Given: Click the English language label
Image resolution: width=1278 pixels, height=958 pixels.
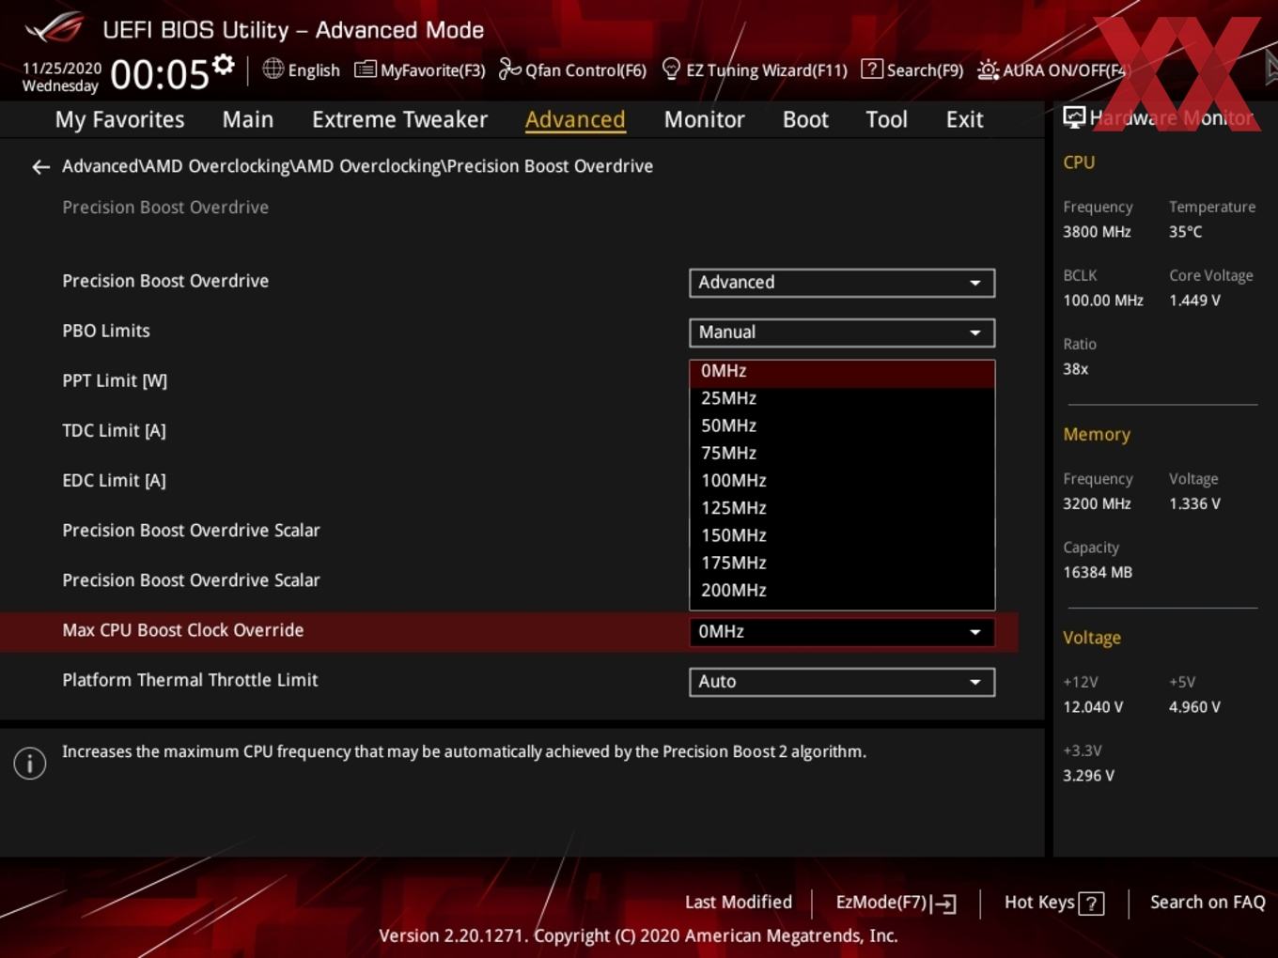Looking at the screenshot, I should coord(314,70).
